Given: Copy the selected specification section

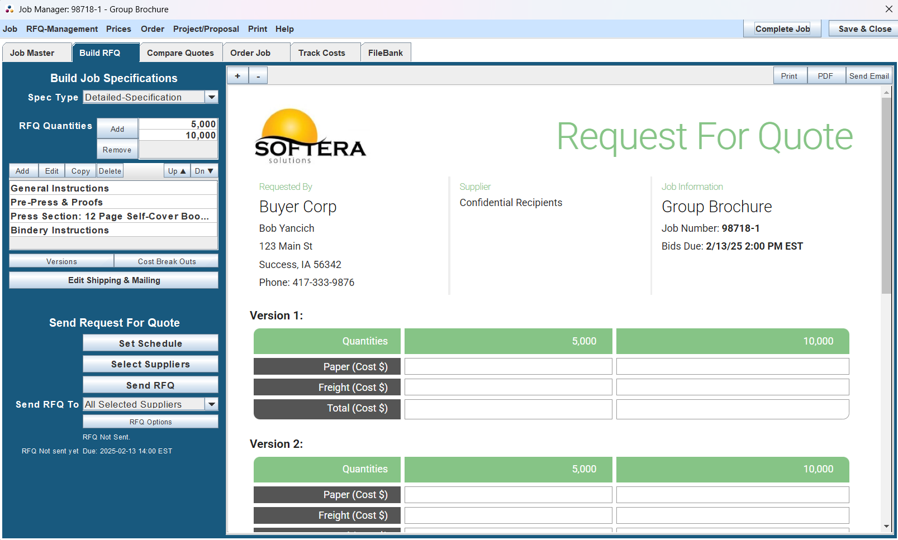Looking at the screenshot, I should pyautogui.click(x=80, y=170).
